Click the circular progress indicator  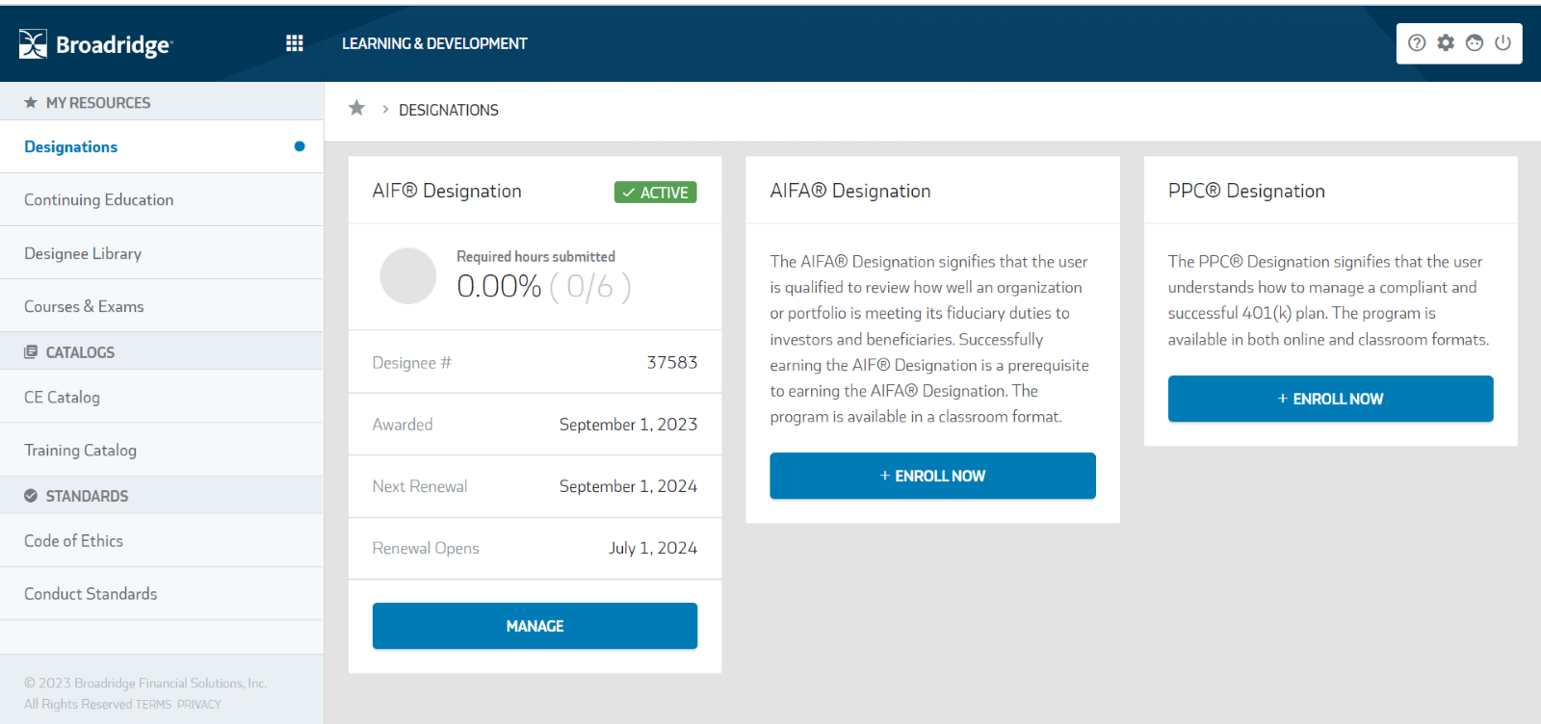[x=408, y=276]
